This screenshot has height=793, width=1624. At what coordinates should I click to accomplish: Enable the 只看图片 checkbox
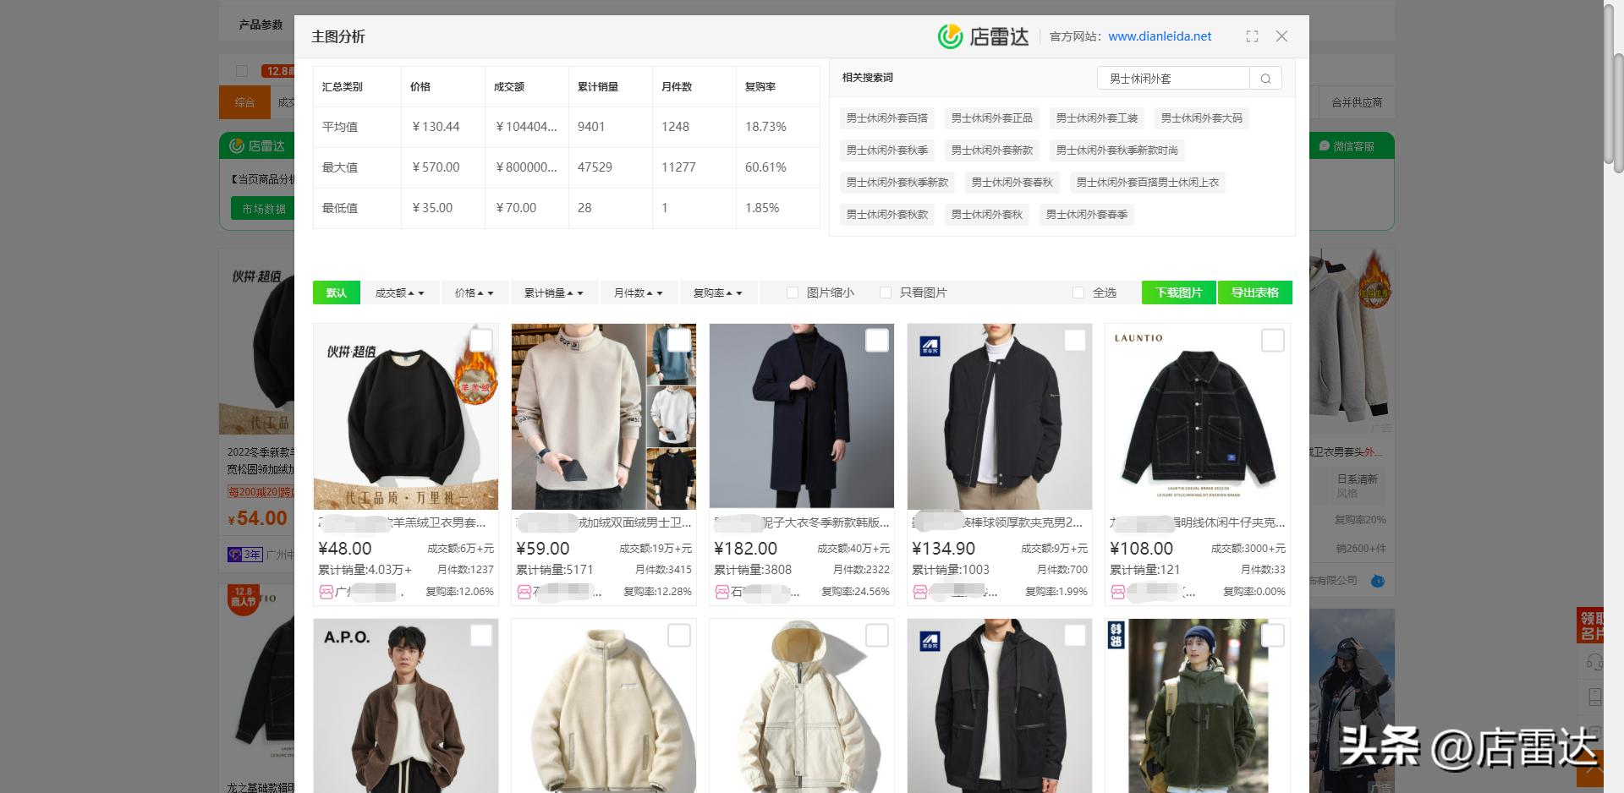point(886,293)
